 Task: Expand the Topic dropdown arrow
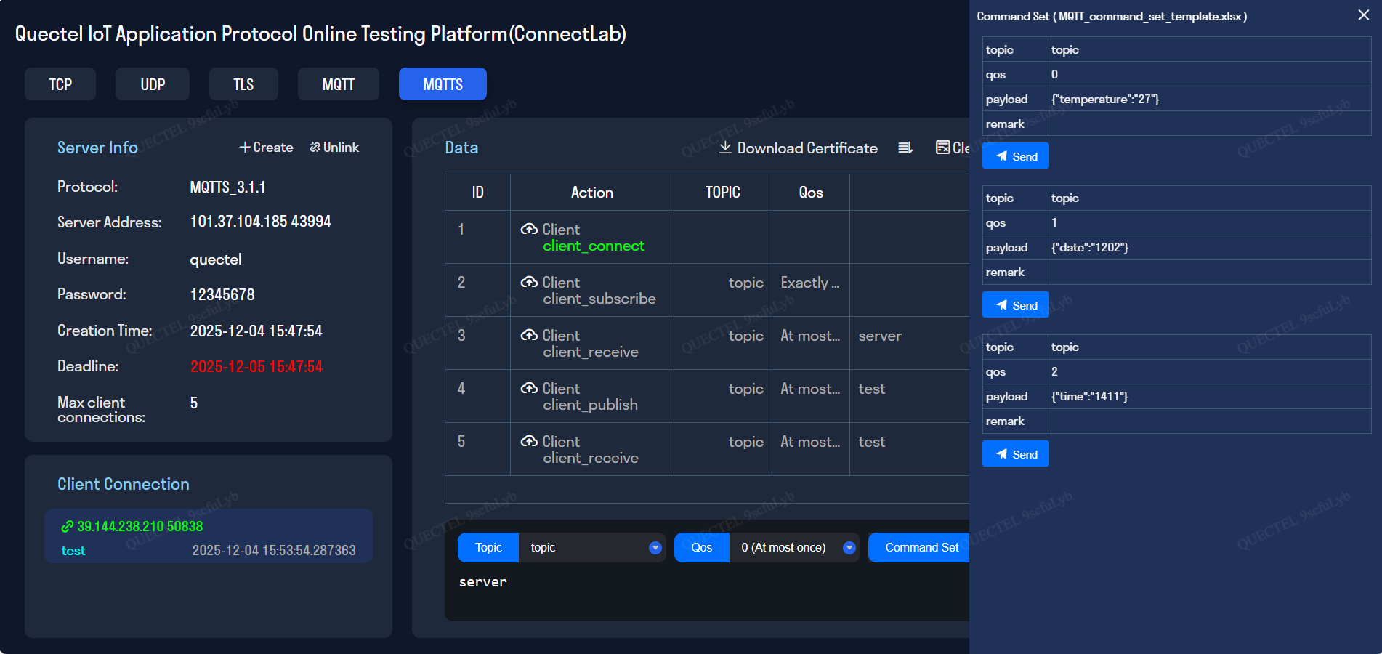[655, 548]
